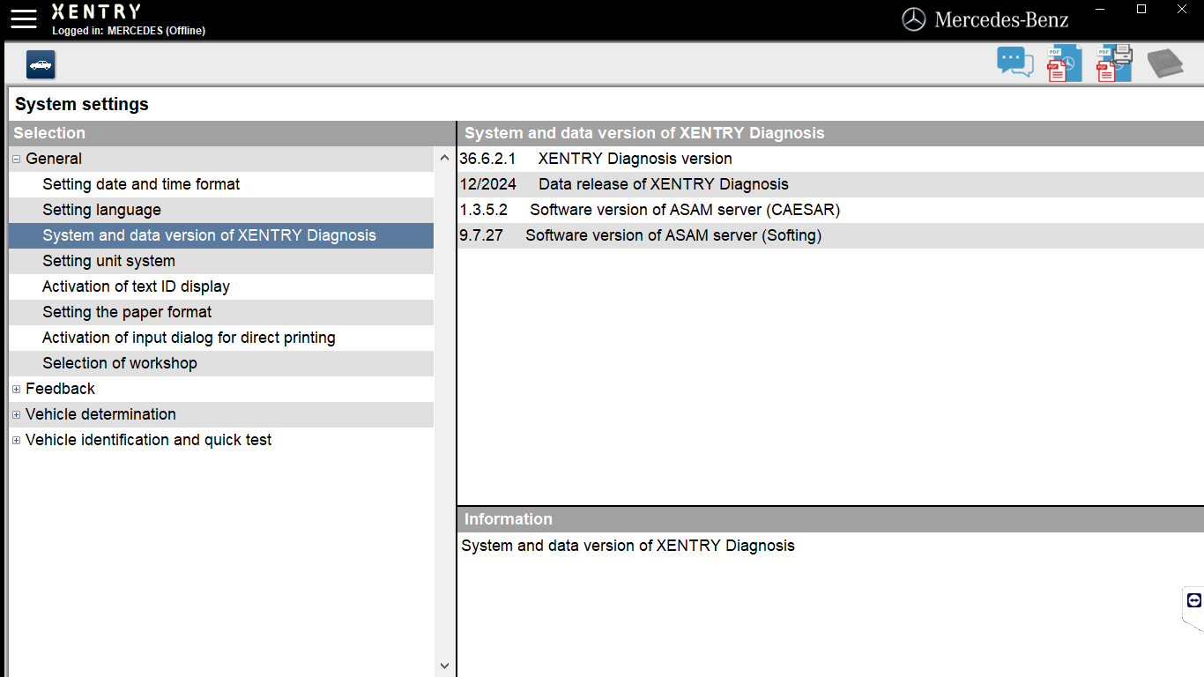Close the XENTRY window
The image size is (1204, 677).
(x=1182, y=9)
